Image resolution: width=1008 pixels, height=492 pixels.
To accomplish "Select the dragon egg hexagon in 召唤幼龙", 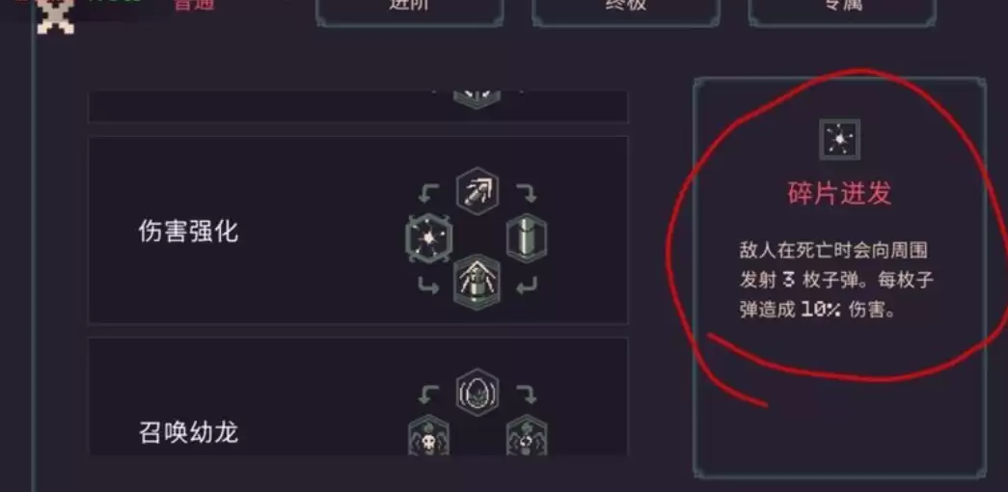I will (477, 392).
